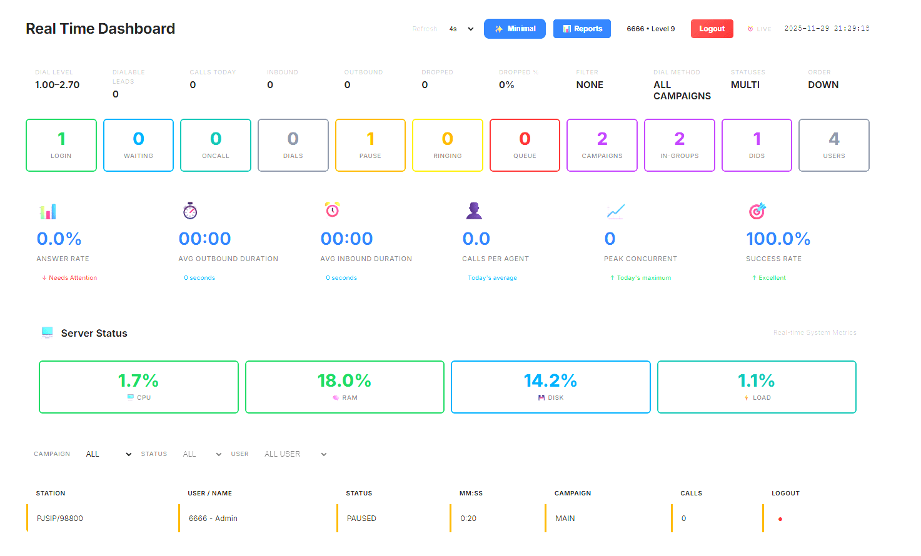This screenshot has height=556, width=921.
Task: Click the target icon above Success Rate
Action: tap(758, 211)
